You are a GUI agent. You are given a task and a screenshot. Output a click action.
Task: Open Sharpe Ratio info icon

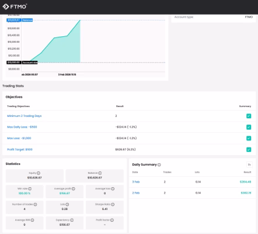(x=113, y=204)
